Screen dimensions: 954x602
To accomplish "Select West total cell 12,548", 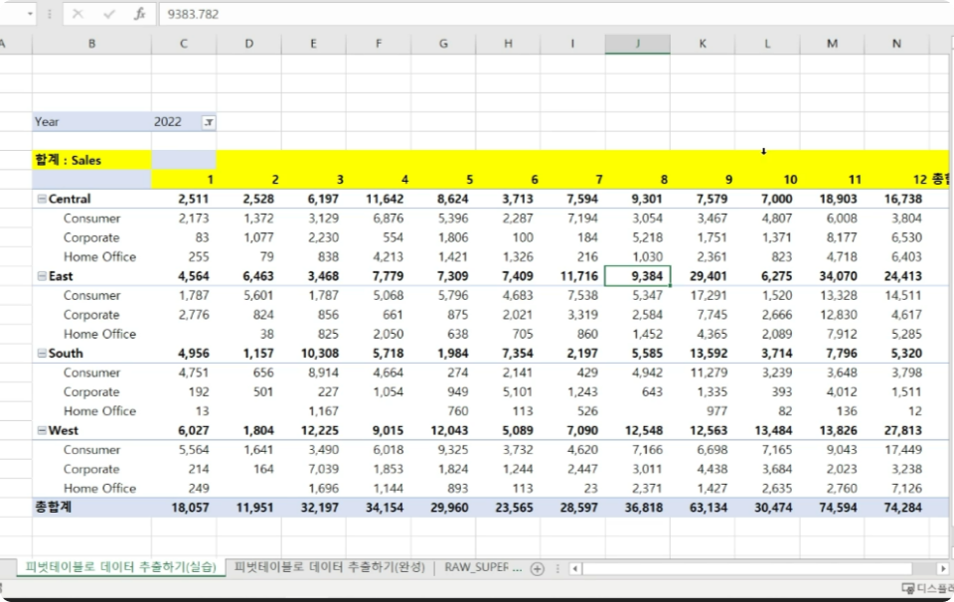I will 638,430.
